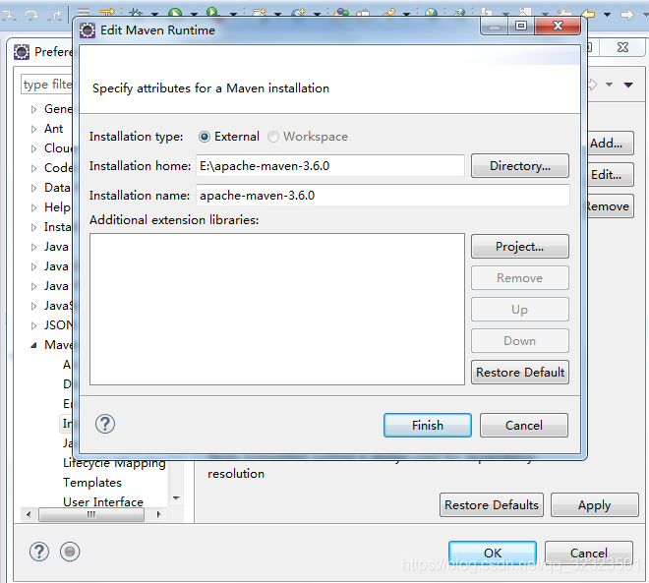The width and height of the screenshot is (649, 583).
Task: Select Ant in the preferences tree
Action: click(53, 129)
